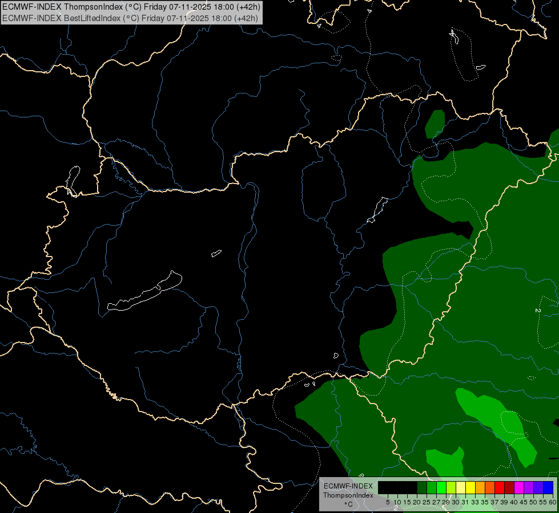This screenshot has width=559, height=513.
Task: Click the red-orange 35–37 legend swatch
Action: (490, 487)
